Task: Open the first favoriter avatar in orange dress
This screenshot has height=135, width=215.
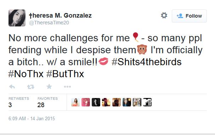Action: coord(75,102)
